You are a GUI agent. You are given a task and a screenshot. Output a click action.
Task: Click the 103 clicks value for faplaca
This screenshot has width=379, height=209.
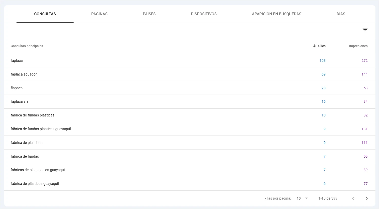(x=322, y=61)
